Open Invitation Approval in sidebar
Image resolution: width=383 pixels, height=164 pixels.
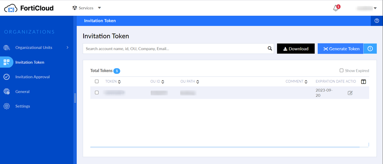32,77
